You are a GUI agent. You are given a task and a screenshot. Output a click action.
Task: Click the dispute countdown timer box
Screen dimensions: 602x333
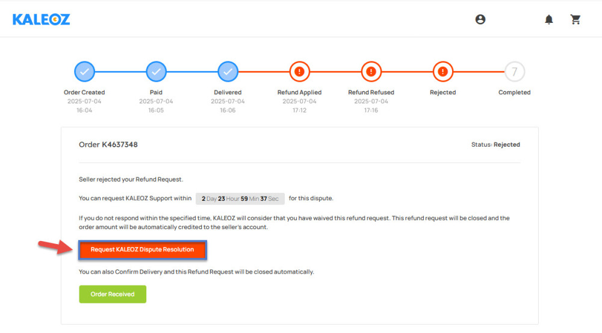240,198
